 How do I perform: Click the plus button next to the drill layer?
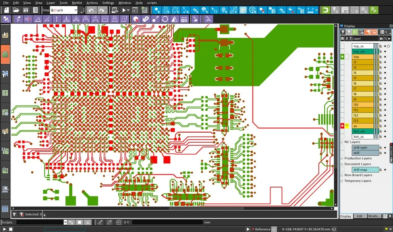(385, 152)
